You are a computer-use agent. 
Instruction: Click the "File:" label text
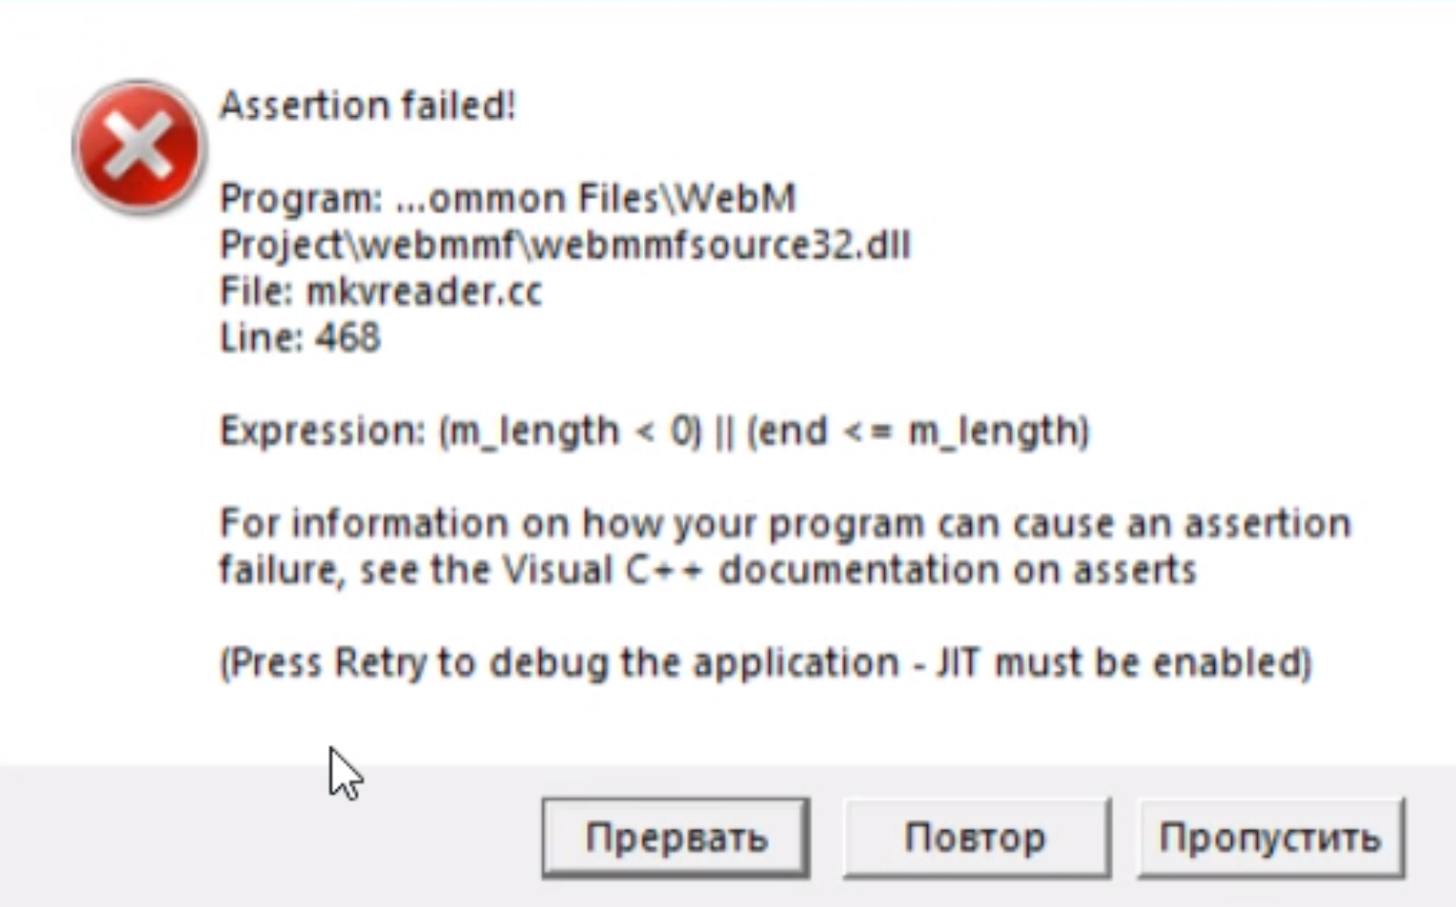(x=256, y=292)
